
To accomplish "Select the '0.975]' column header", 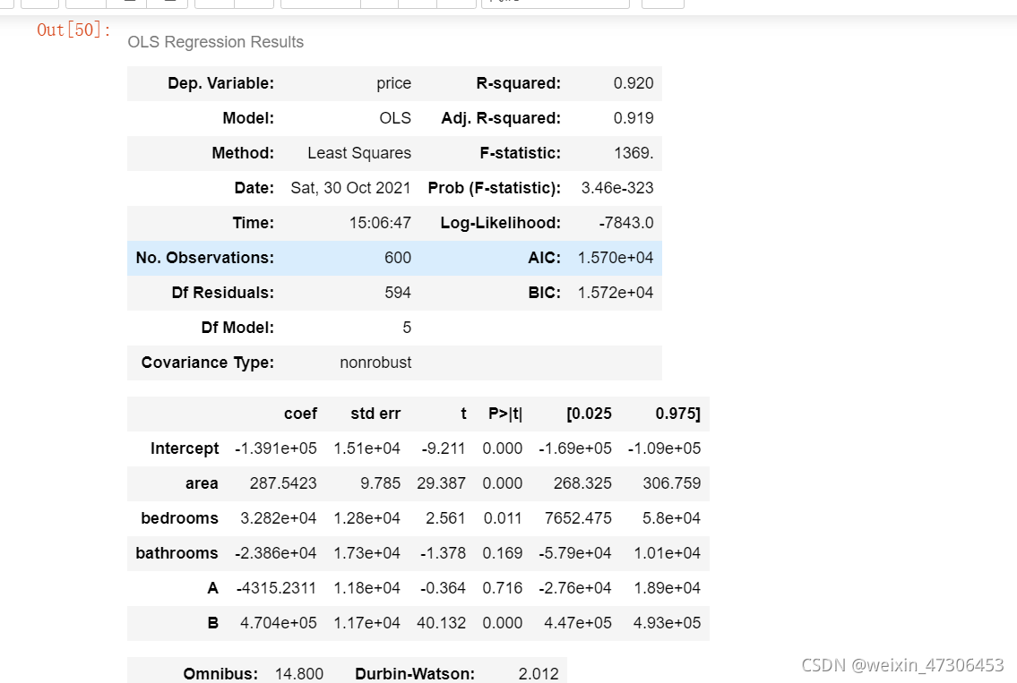I will click(677, 414).
